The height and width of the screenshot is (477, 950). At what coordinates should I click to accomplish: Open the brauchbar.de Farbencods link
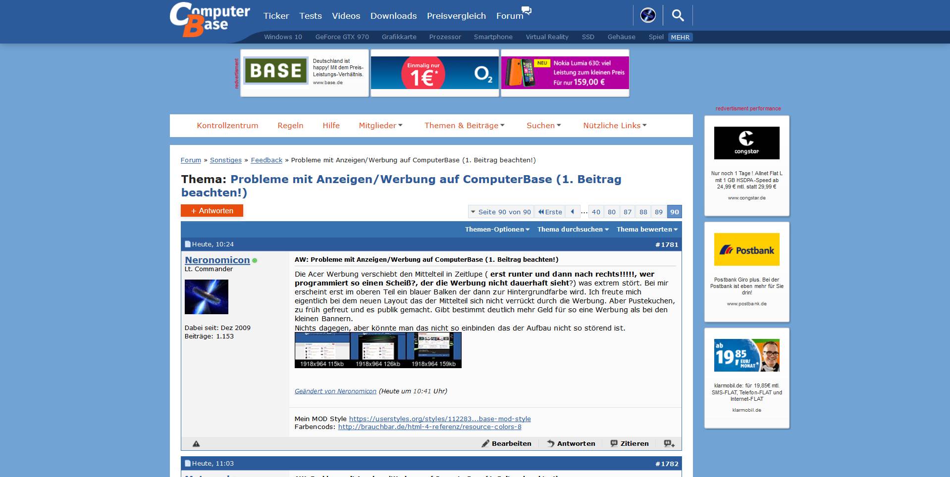[429, 427]
